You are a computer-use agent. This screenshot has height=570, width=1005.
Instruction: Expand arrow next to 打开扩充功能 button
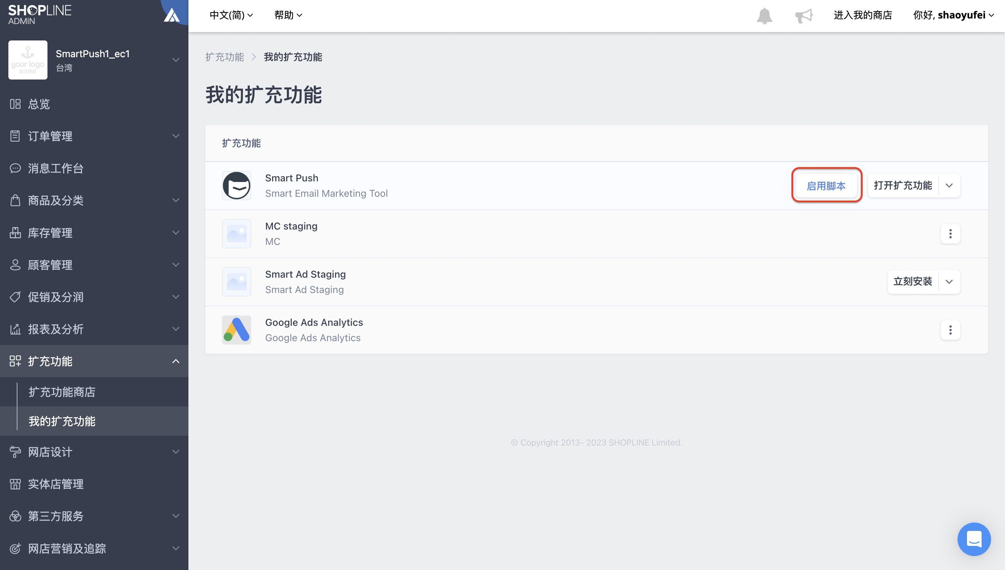pos(949,186)
